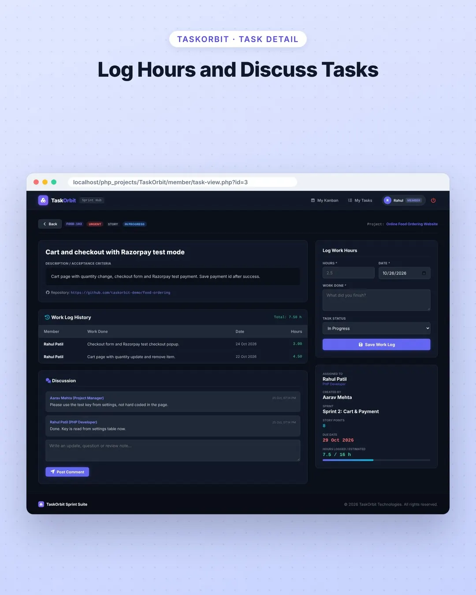Click the task title Cart and checkout heading

(115, 252)
